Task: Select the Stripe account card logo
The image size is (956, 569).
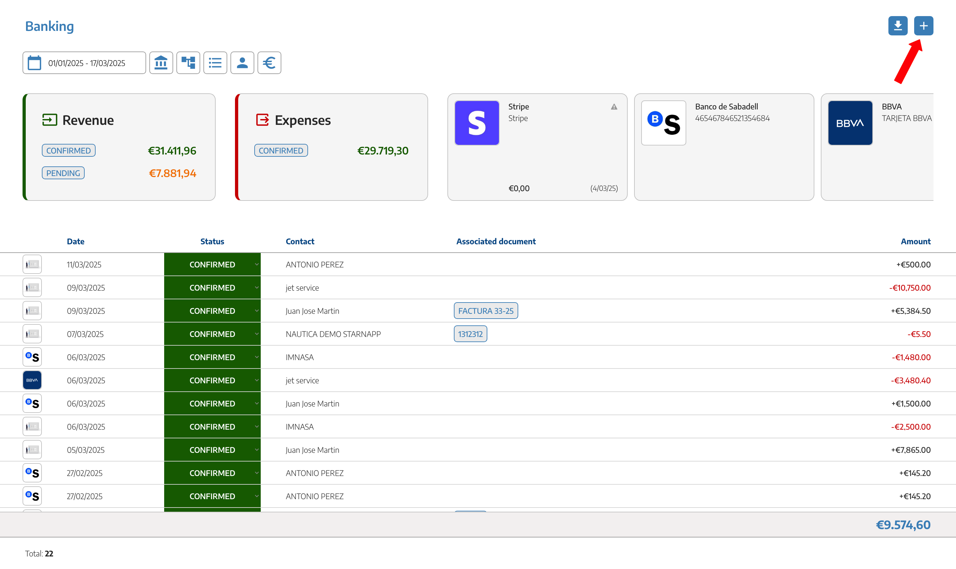Action: (477, 123)
